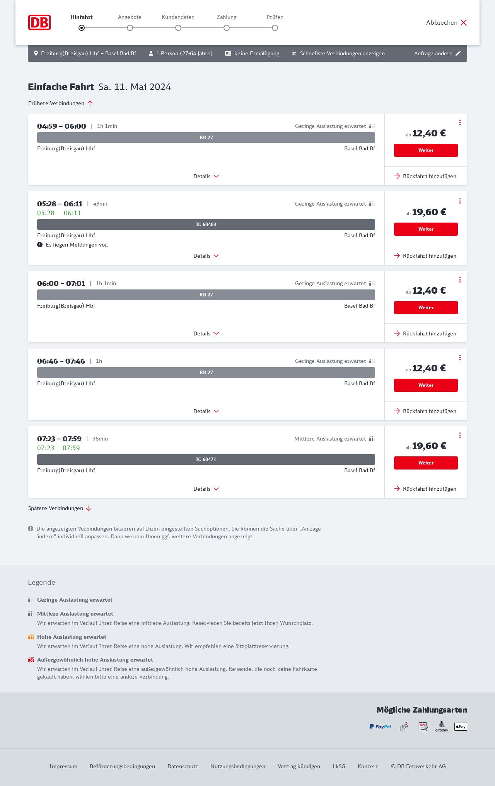Click the Kundendaten step label

pyautogui.click(x=178, y=17)
